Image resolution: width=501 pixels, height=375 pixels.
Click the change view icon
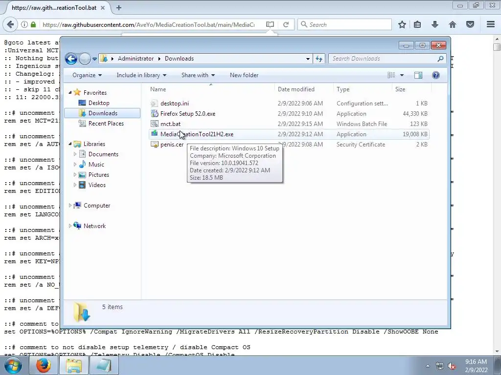pyautogui.click(x=391, y=75)
